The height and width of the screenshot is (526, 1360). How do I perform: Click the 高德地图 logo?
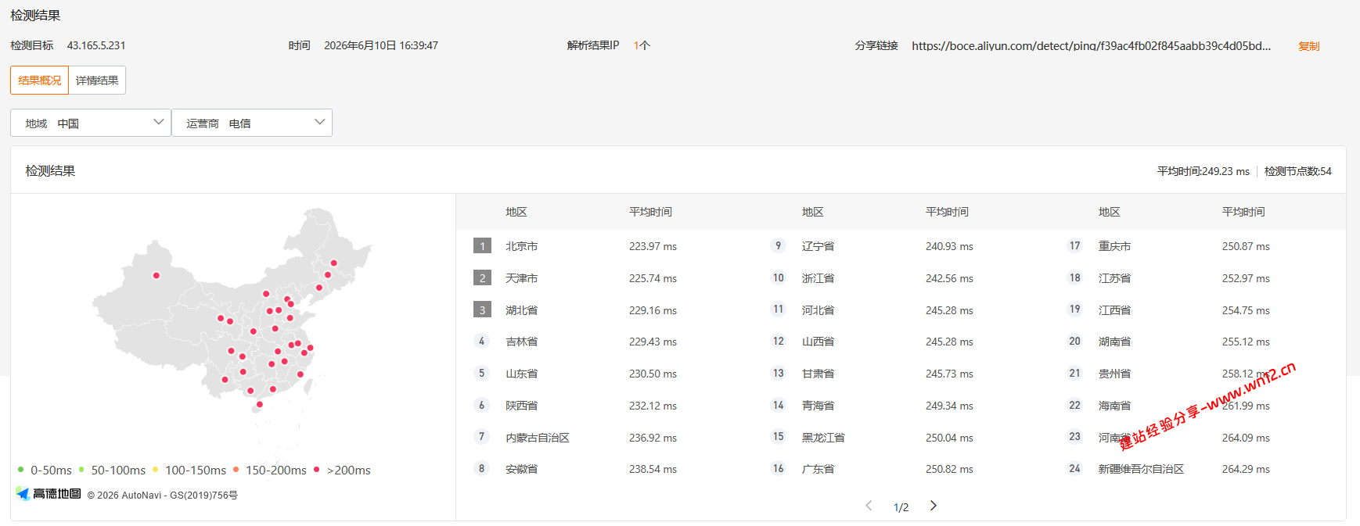[x=49, y=494]
